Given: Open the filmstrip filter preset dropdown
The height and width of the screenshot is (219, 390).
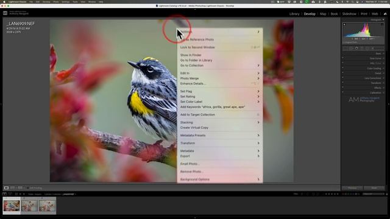Looking at the screenshot, I should pos(373,194).
